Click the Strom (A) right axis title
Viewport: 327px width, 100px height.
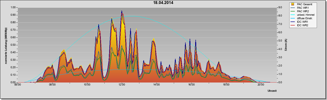[286, 45]
